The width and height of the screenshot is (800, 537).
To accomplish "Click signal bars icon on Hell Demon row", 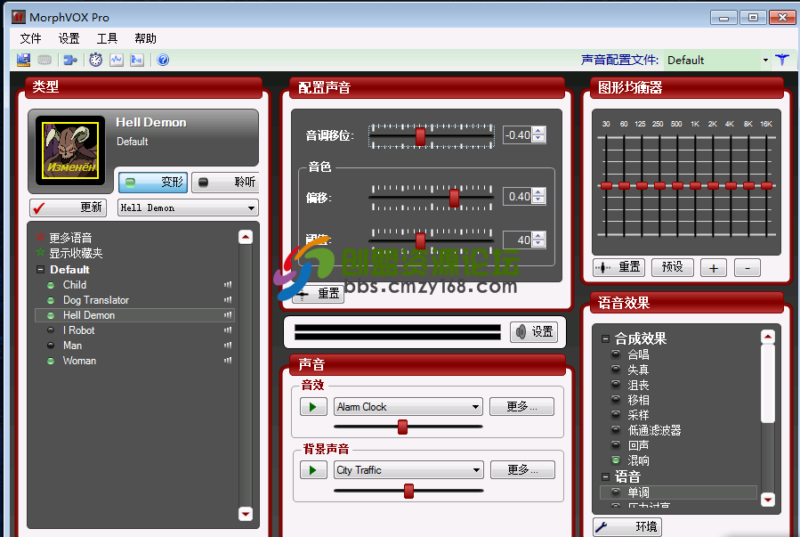I will click(x=228, y=315).
